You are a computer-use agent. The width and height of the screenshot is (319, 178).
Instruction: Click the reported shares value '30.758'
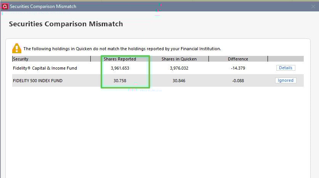pos(120,81)
